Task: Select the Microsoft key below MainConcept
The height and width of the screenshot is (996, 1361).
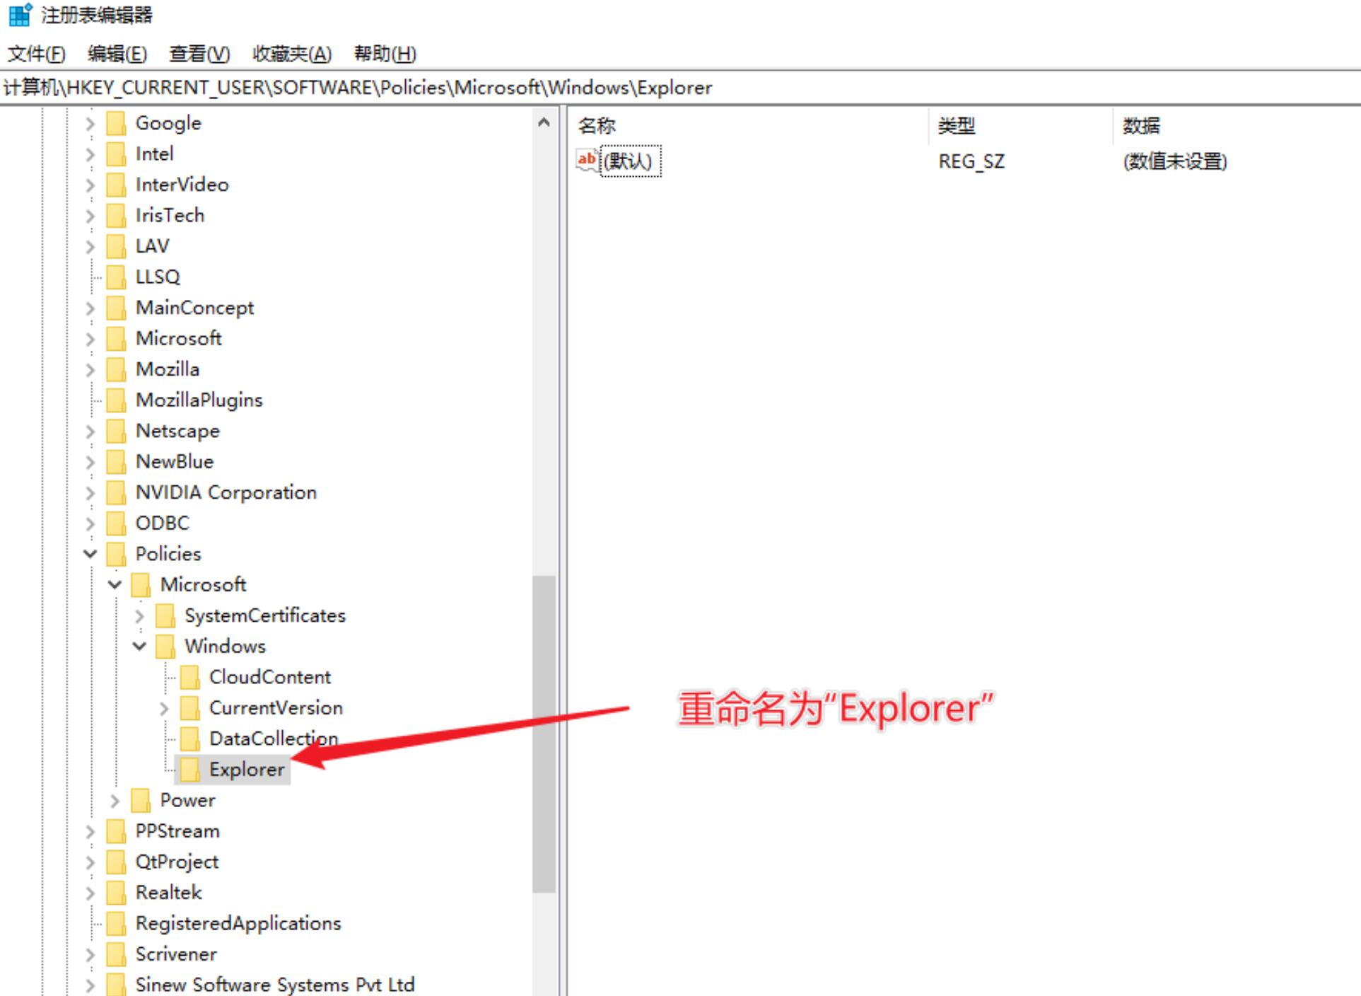Action: pyautogui.click(x=178, y=339)
